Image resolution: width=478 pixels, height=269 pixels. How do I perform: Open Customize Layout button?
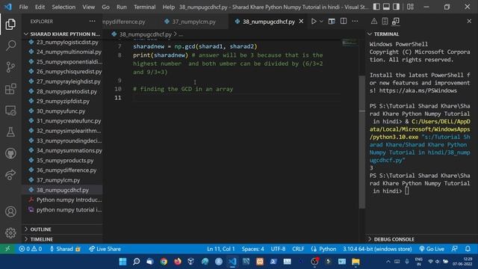[x=410, y=7]
